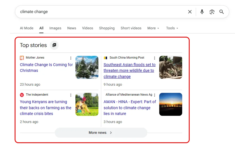Switch to the Images tab
The height and width of the screenshot is (152, 235).
55,28
